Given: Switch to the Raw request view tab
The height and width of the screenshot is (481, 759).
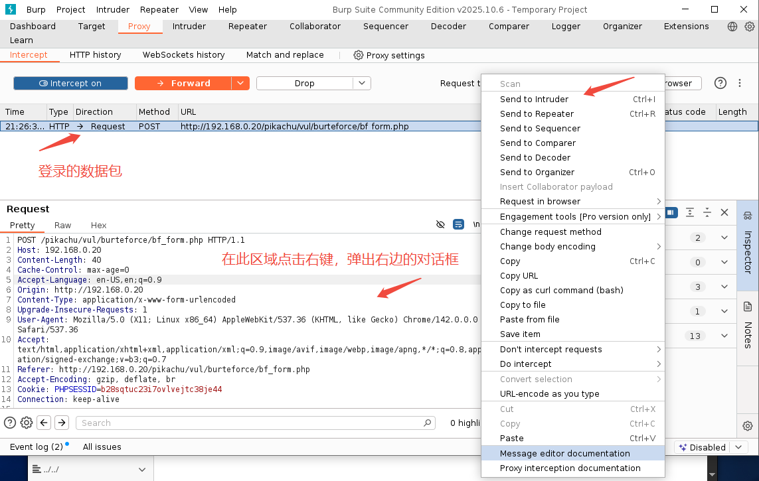Looking at the screenshot, I should point(62,226).
